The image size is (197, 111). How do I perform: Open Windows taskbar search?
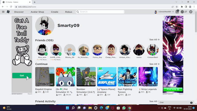click(x=73, y=108)
